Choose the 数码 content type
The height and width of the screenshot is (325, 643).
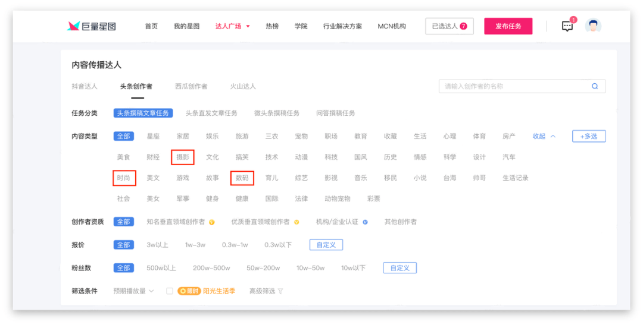[x=242, y=178]
